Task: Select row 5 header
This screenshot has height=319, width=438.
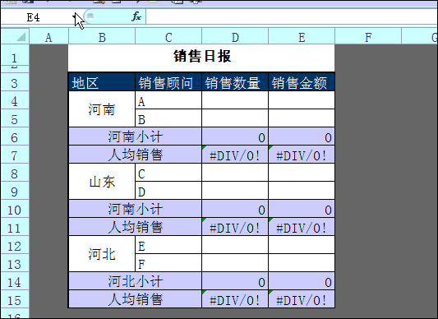Action: 15,118
